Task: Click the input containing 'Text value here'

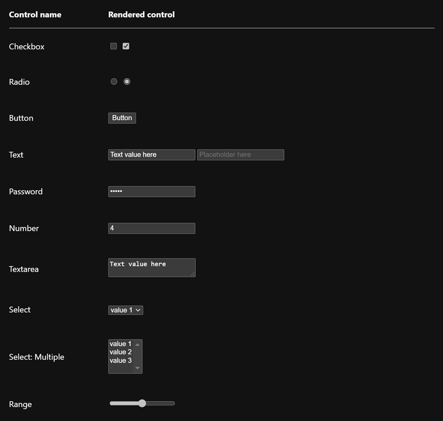Action: (151, 155)
